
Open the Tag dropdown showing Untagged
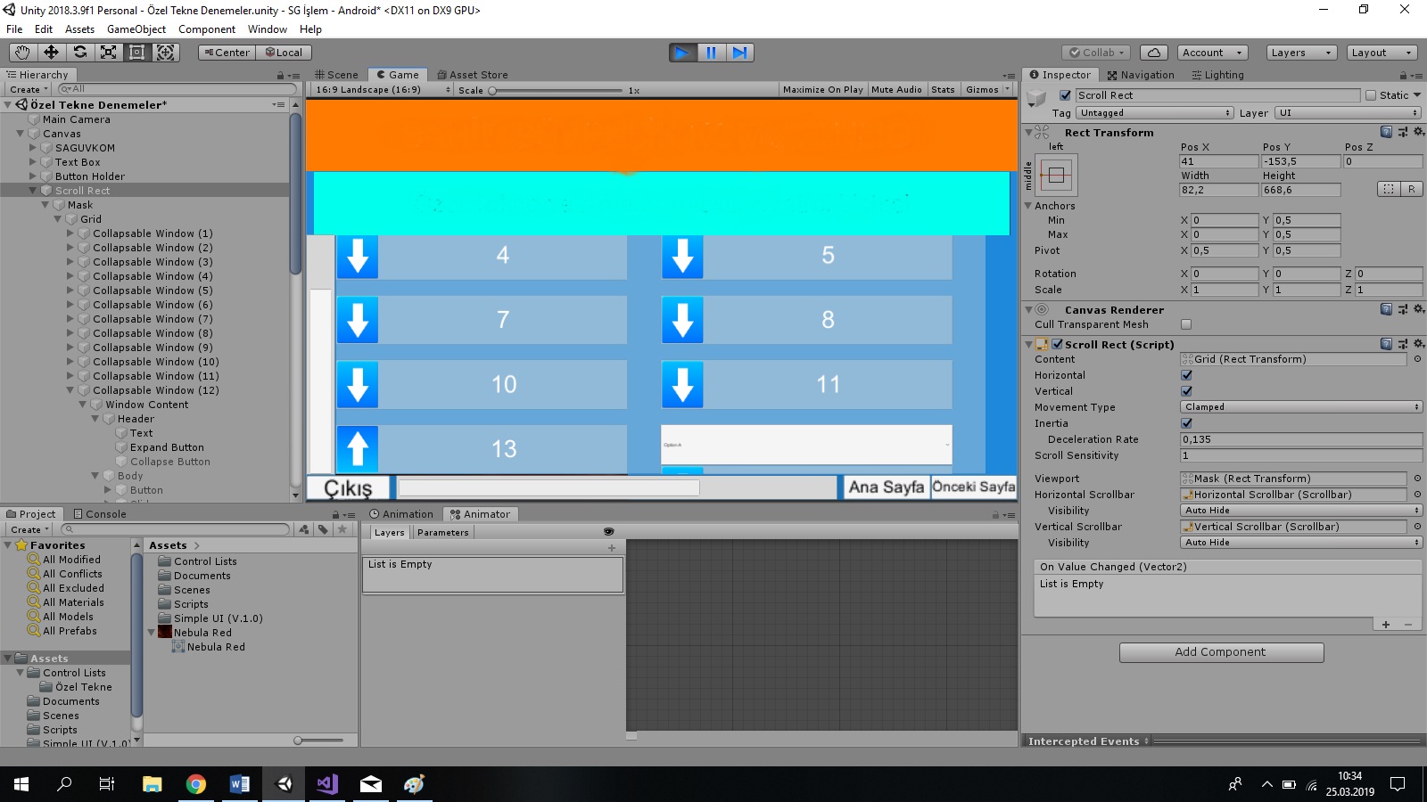click(x=1155, y=113)
